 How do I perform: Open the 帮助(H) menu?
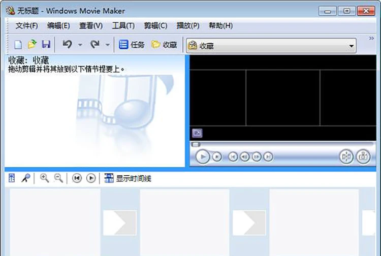[220, 25]
